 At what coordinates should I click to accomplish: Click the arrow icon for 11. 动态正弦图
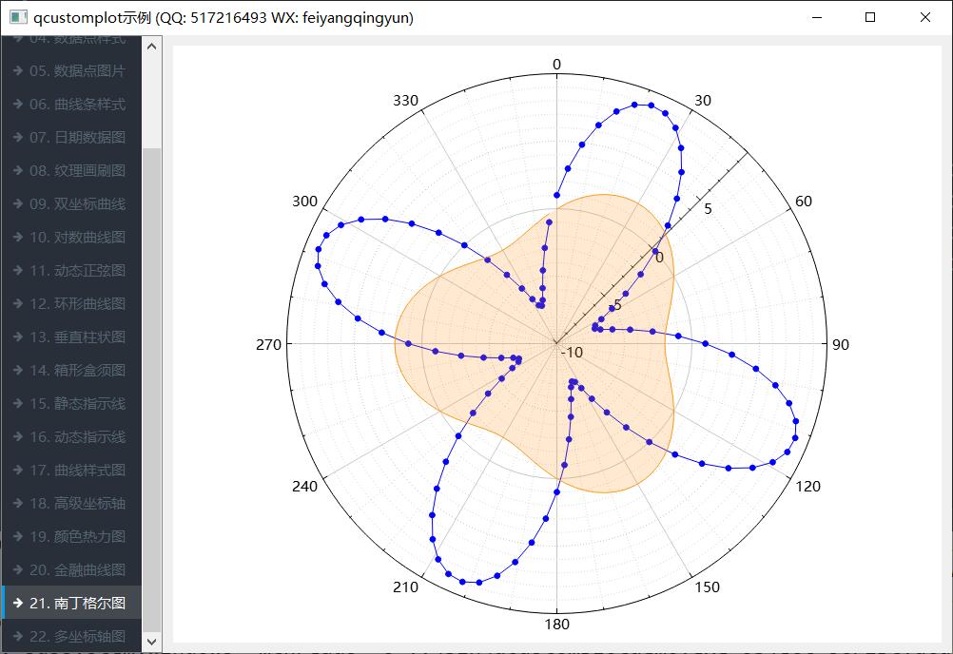18,271
